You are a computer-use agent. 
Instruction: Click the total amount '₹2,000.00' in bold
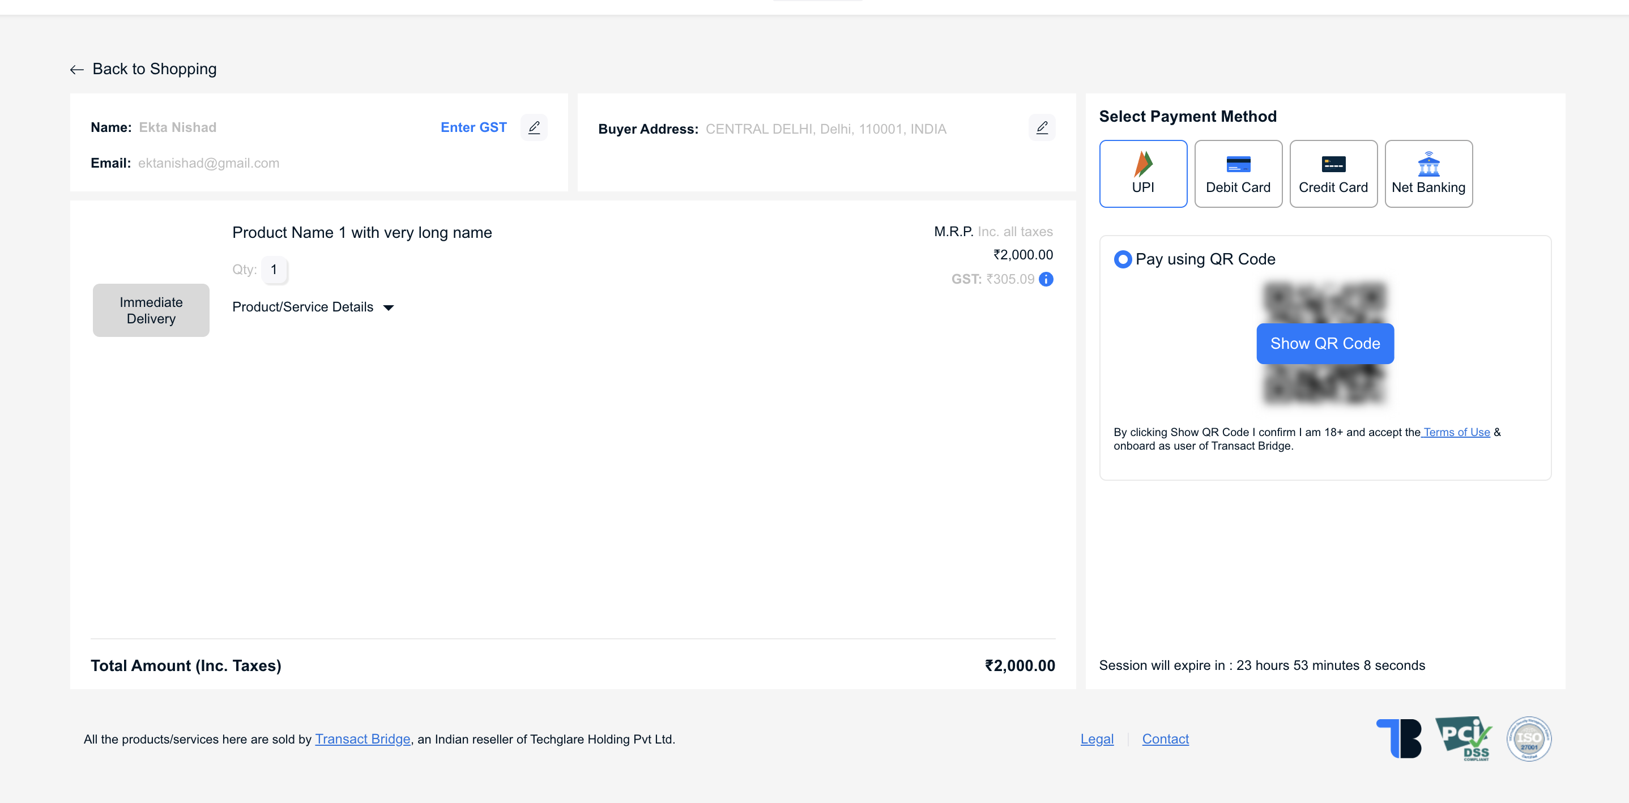point(1020,665)
